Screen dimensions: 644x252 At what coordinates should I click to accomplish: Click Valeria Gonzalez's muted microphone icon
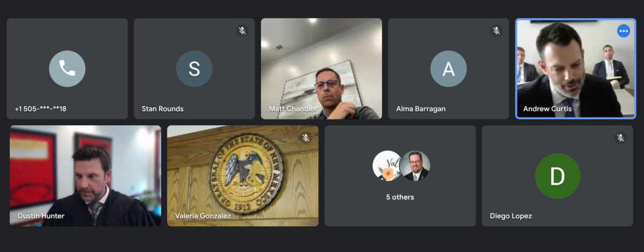tap(306, 138)
